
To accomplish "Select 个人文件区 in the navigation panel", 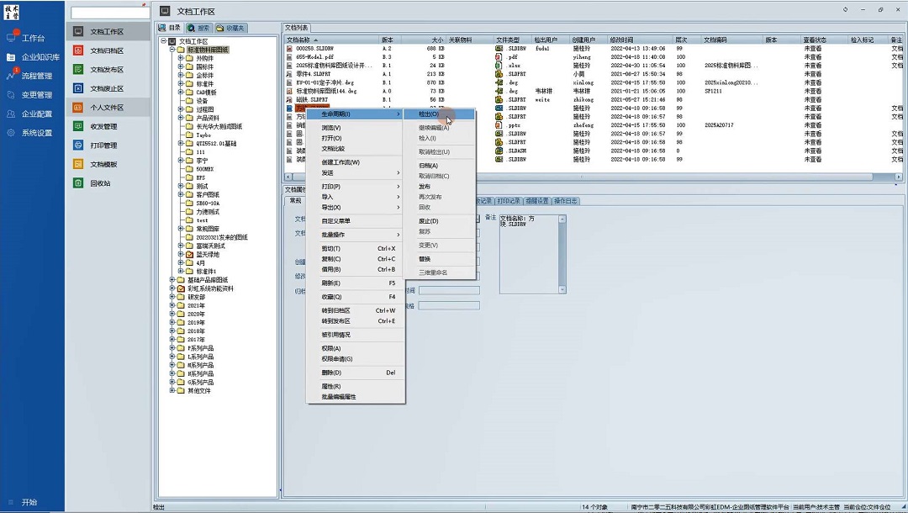I will point(108,108).
